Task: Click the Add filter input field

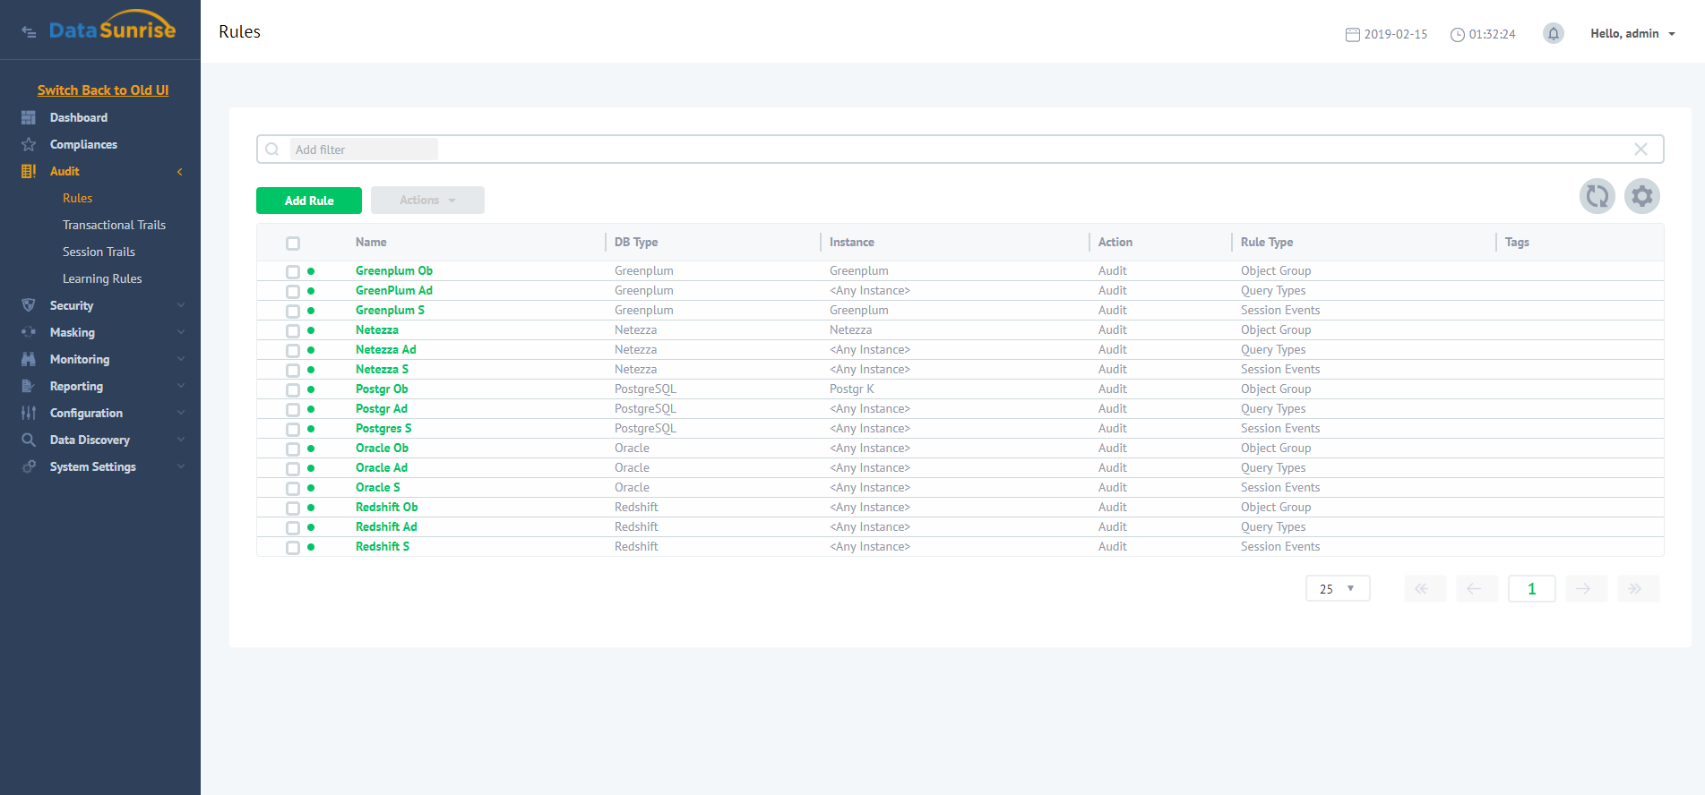Action: point(364,150)
